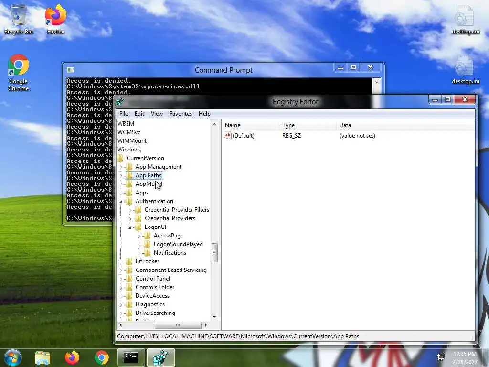Select the Controls Folder key
Viewport: 489px width, 367px height.
click(155, 287)
